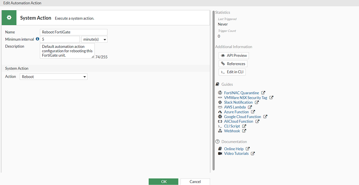Viewport: 359px width, 185px height.
Task: Open the Video Tutorials link
Action: (x=236, y=153)
